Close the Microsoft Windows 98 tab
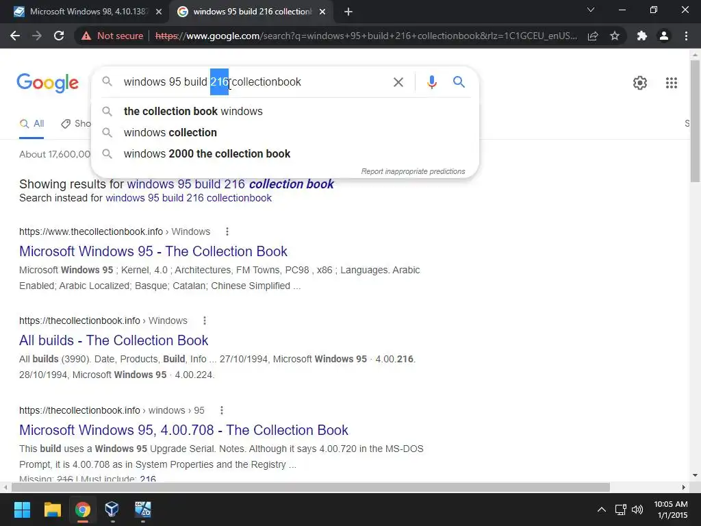Image resolution: width=701 pixels, height=526 pixels. pos(159,12)
